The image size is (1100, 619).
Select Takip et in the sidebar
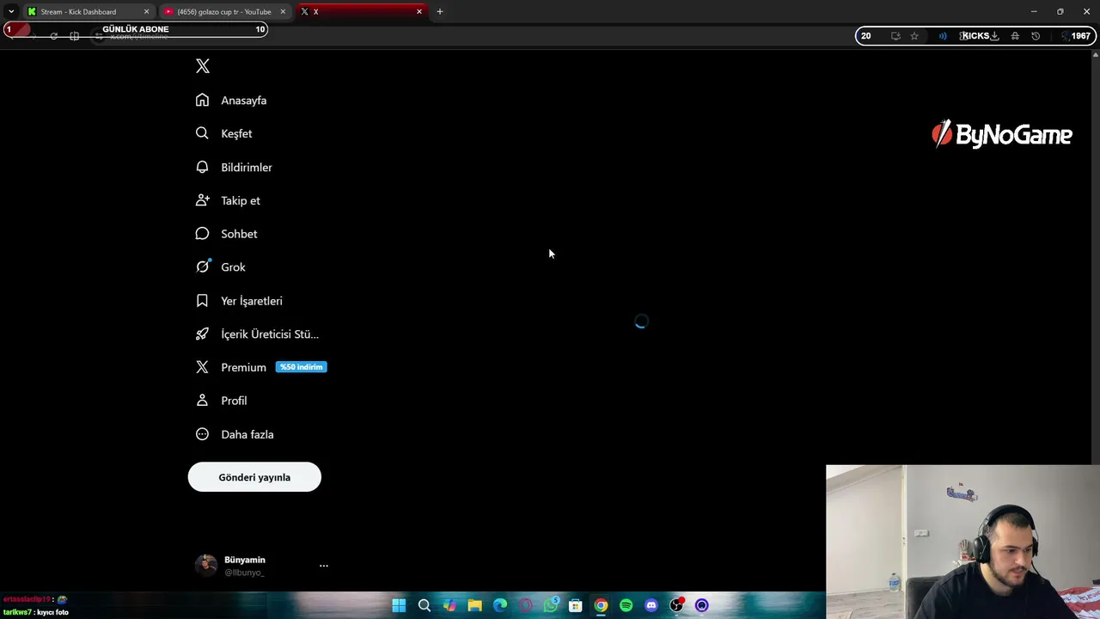228,200
